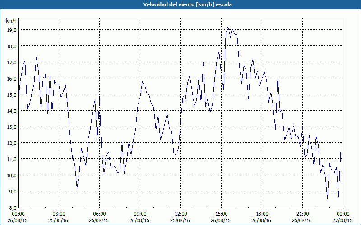Click the 15,0 y-axis value
Viewport: 361px width, 225px height.
[11, 94]
